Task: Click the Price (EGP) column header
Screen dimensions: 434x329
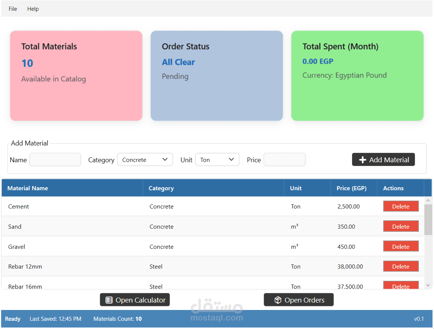Action: pos(354,188)
